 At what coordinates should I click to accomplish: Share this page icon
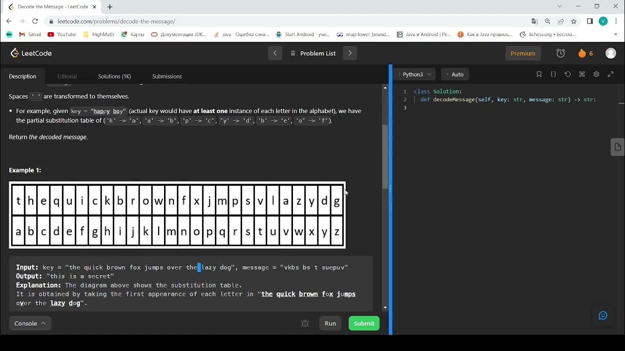tap(561, 21)
